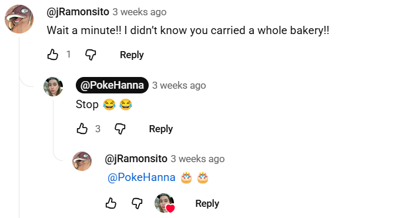The image size is (402, 218).
Task: Open @jRamonsito username on the last reply
Action: (136, 159)
